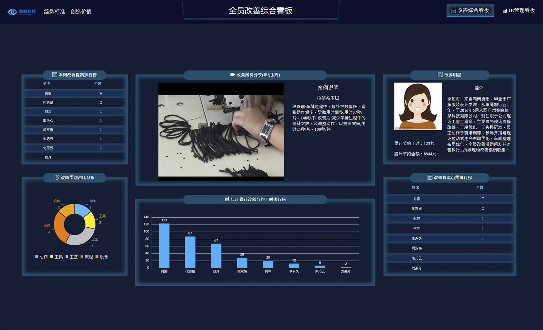This screenshot has height=330, width=543.
Task: Click the image icon beside 改善明星
Action: pyautogui.click(x=440, y=75)
